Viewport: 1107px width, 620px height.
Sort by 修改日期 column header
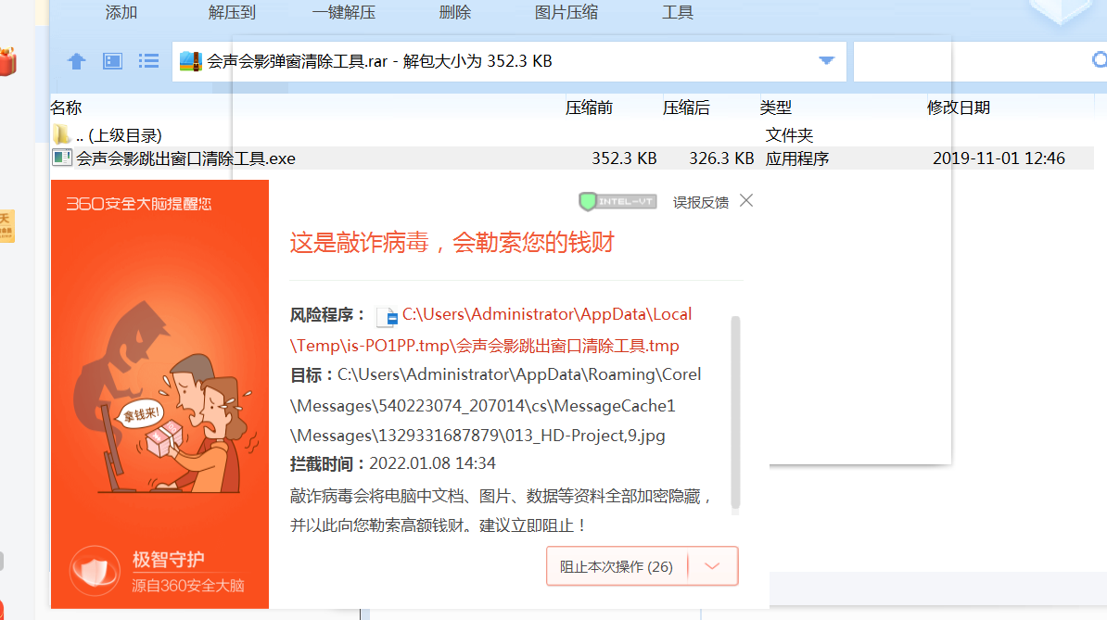pos(959,108)
